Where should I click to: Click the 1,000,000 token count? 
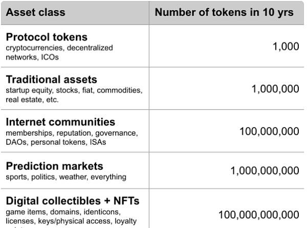click(x=275, y=89)
